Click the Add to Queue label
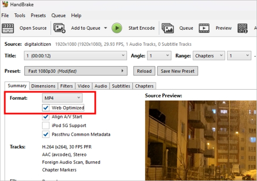The width and height of the screenshot is (257, 181). [x=86, y=28]
